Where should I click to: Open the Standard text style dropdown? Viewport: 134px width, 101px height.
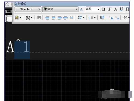coord(28,9)
